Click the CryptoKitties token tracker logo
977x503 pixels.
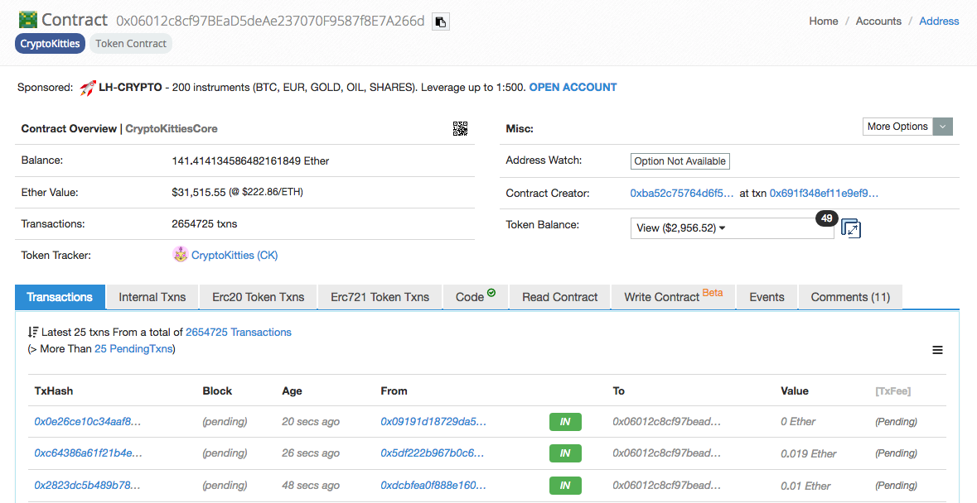coord(180,254)
